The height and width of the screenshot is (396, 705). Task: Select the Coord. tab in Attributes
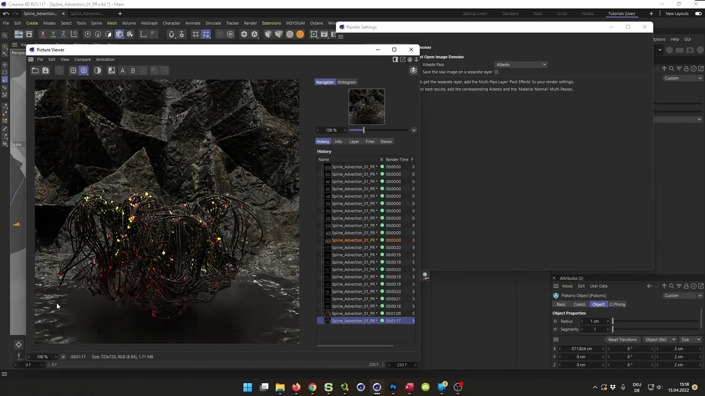pyautogui.click(x=580, y=304)
